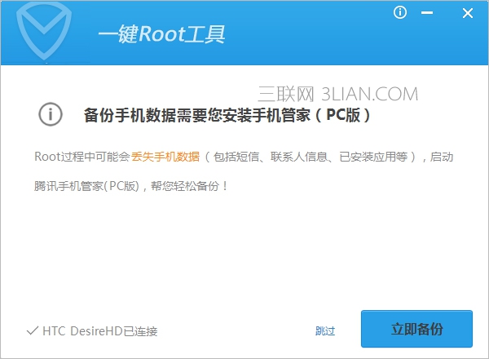Click the PC版 text in the heading
Screen dimensions: 489x359
pos(343,115)
